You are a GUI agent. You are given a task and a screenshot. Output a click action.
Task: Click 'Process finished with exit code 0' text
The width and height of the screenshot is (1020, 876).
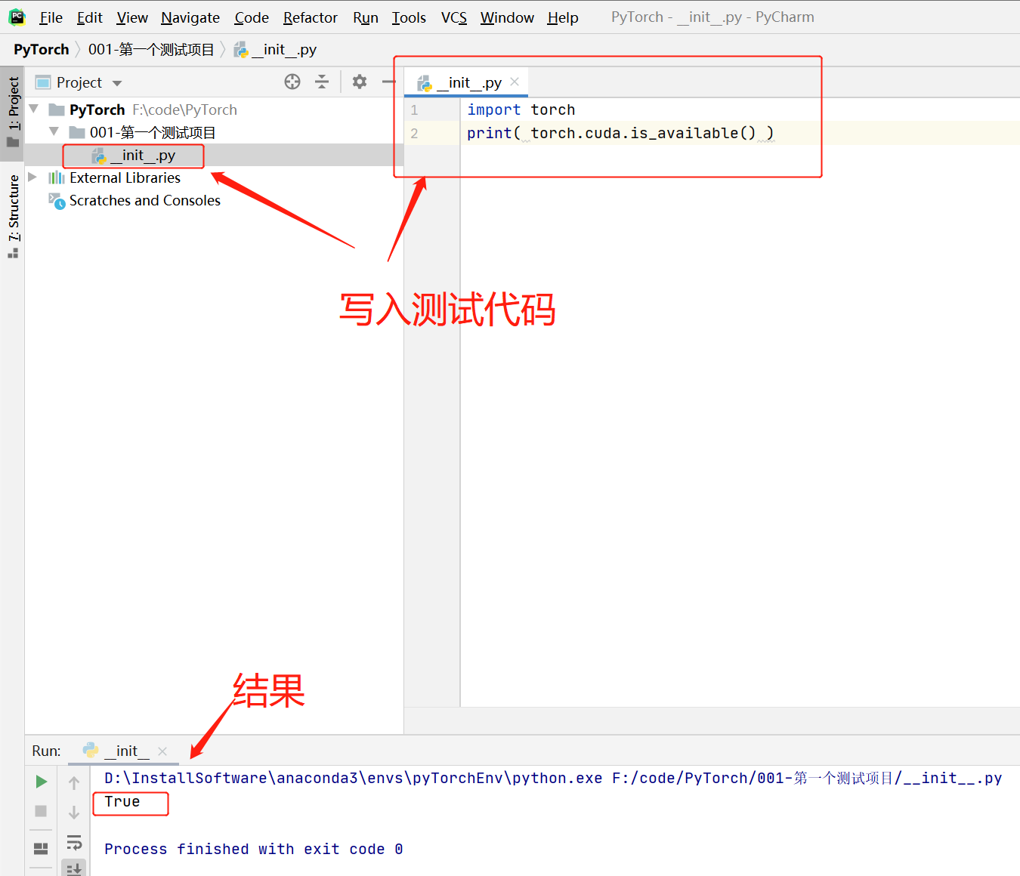pos(254,850)
